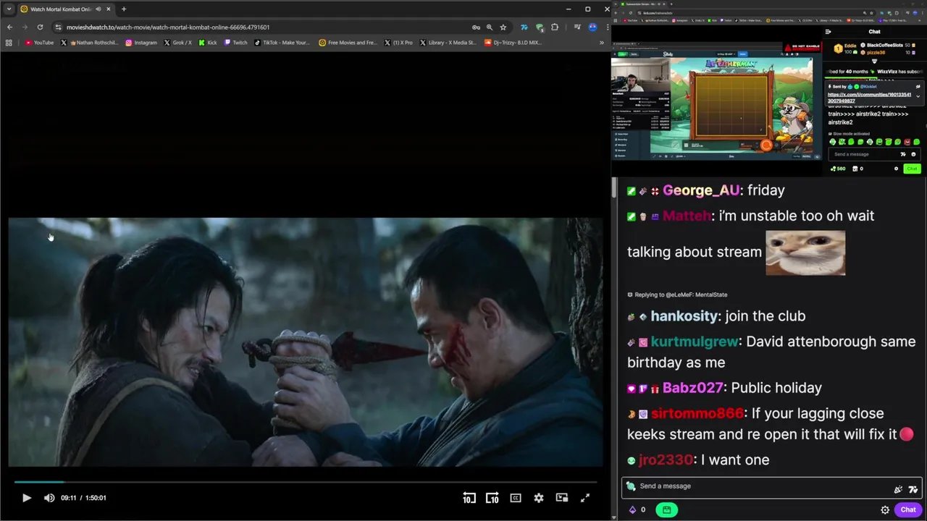Open the TikTok bookmark
The height and width of the screenshot is (521, 927).
pos(282,43)
